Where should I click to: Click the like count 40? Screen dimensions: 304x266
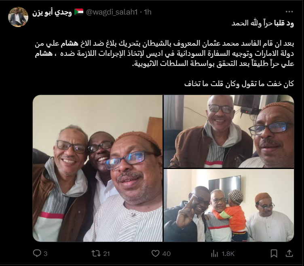tap(166, 253)
